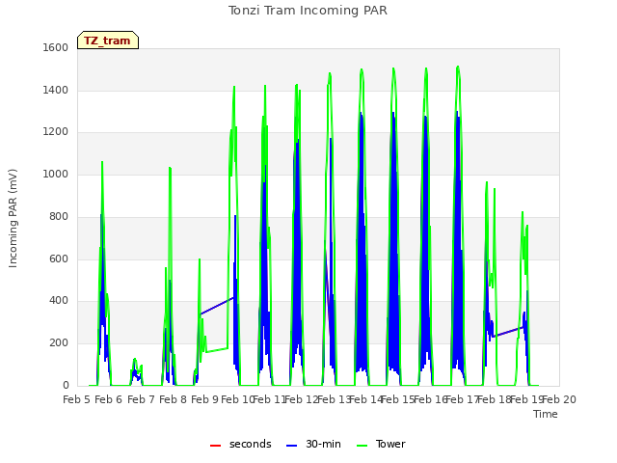Click the Feb 7 x-axis date label

[142, 399]
